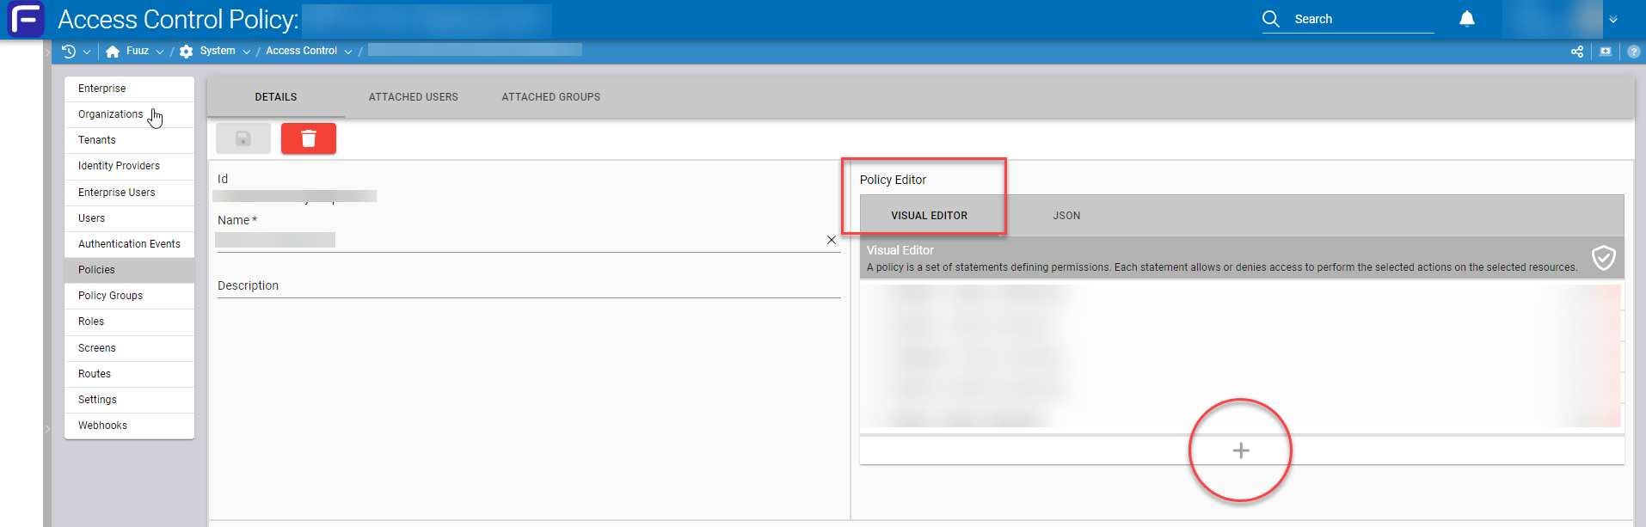Open the notifications bell
This screenshot has width=1646, height=527.
[x=1467, y=19]
